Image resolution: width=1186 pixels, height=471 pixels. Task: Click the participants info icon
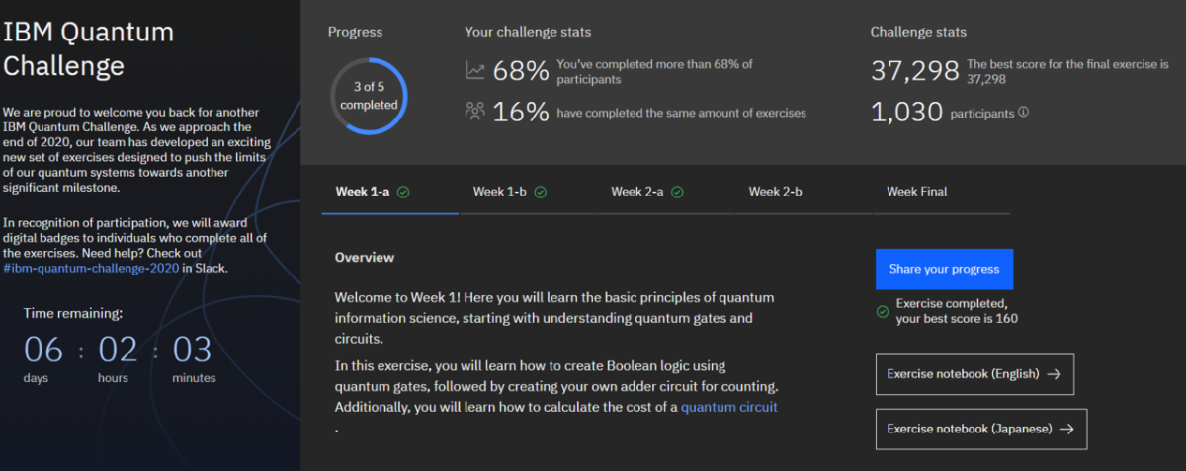tap(1023, 112)
